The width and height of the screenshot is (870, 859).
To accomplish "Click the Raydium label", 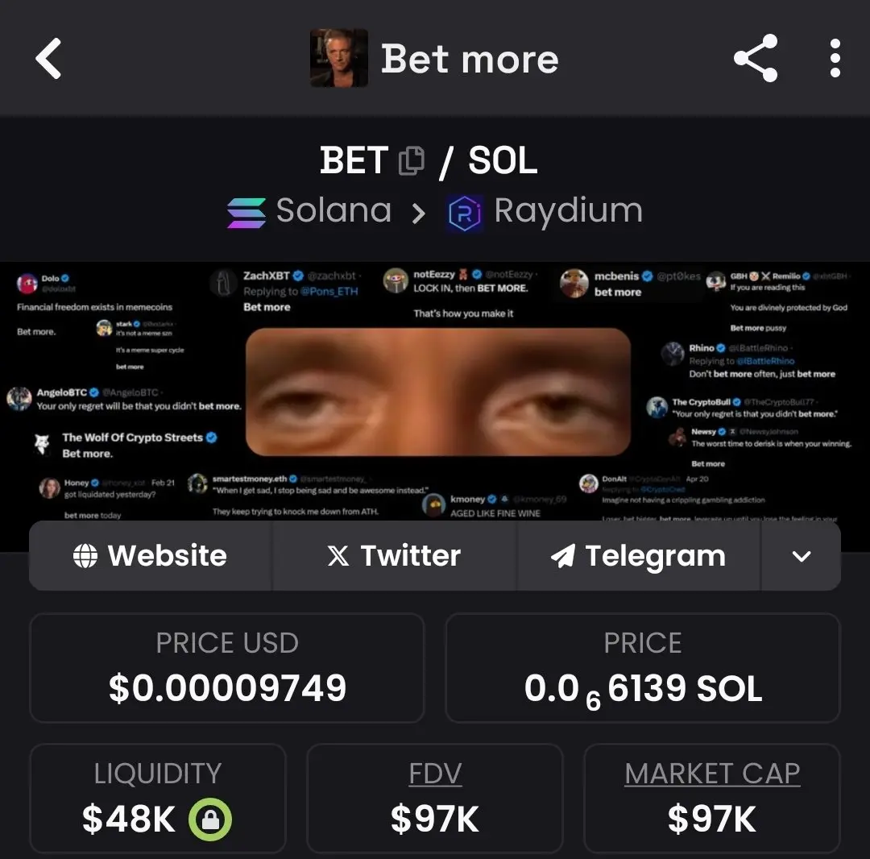I will click(x=569, y=211).
